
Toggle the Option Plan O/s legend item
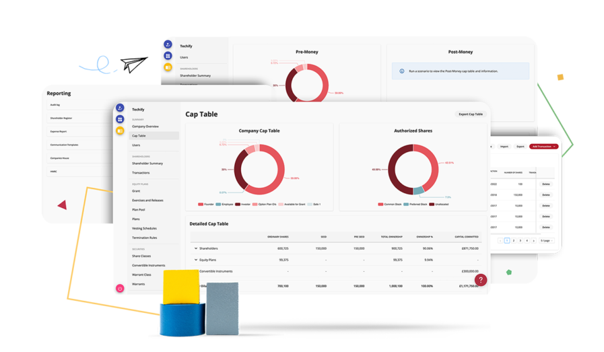[x=264, y=204]
